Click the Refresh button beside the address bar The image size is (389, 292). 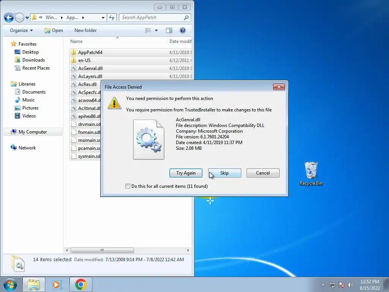[112, 17]
